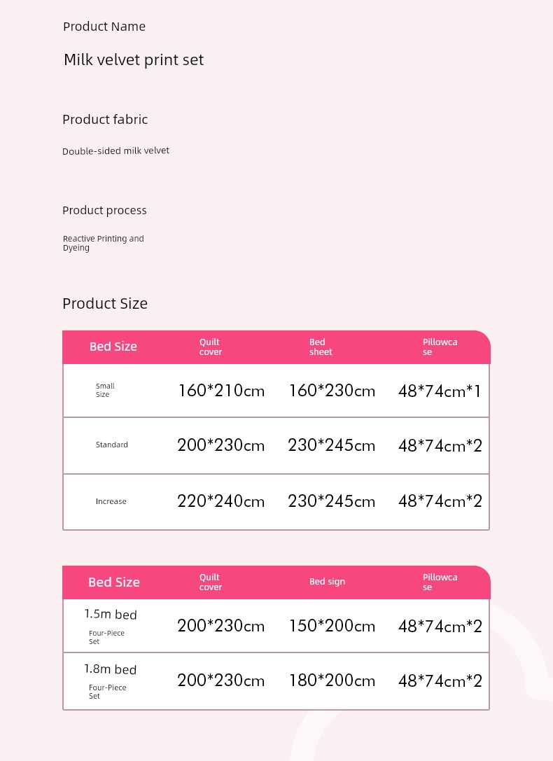Image resolution: width=553 pixels, height=761 pixels.
Task: Click the 48*74cm*1 pillowcase cell
Action: pyautogui.click(x=440, y=391)
